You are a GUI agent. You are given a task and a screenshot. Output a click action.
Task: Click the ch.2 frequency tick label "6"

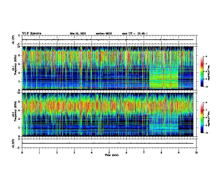(20, 110)
